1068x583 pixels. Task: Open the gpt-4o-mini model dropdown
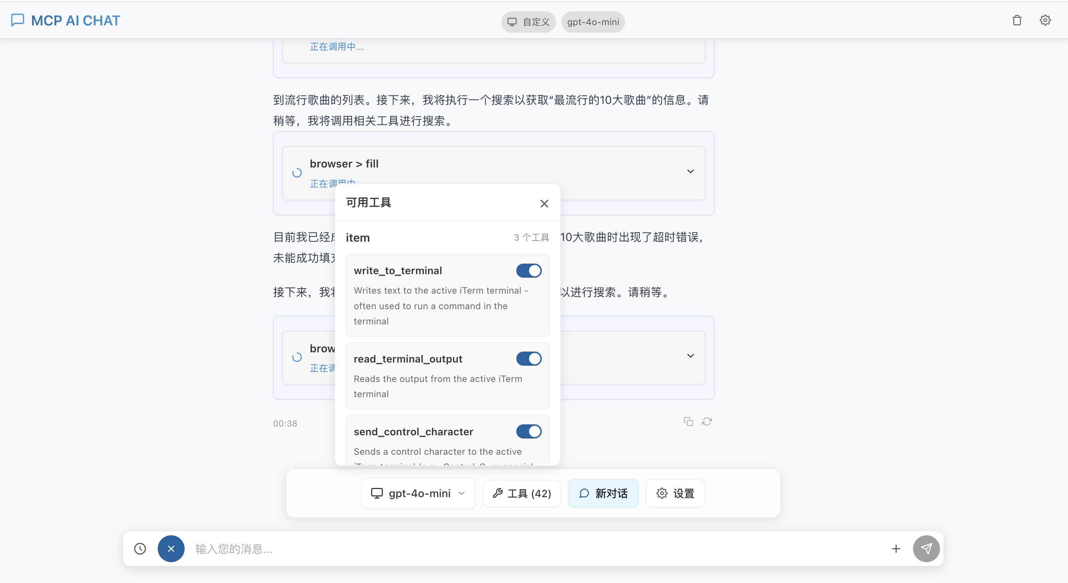click(x=418, y=493)
